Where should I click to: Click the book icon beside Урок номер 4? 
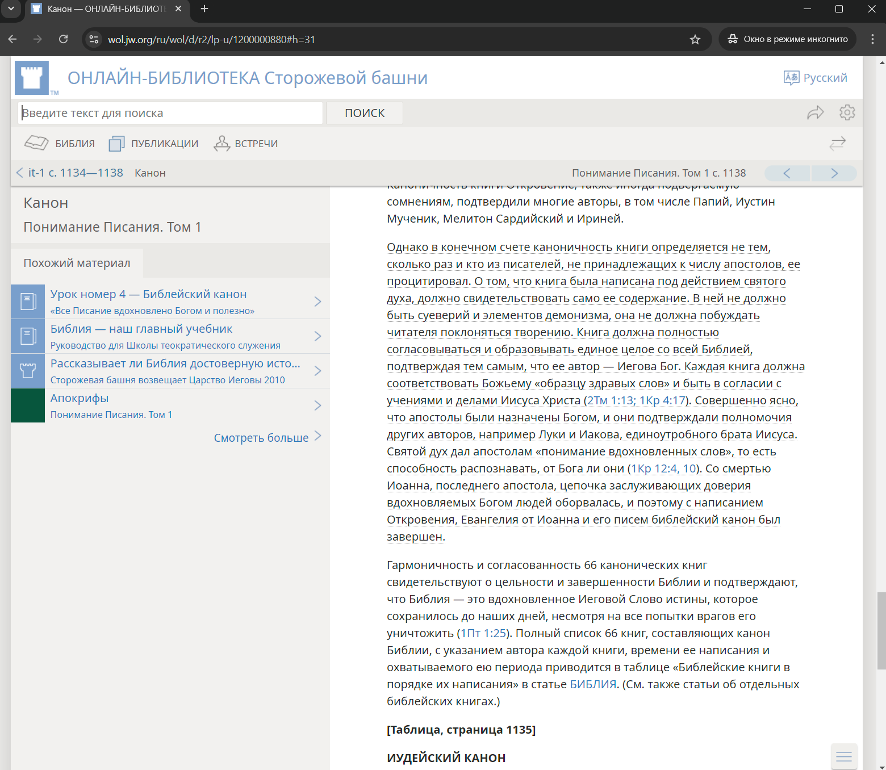(28, 302)
